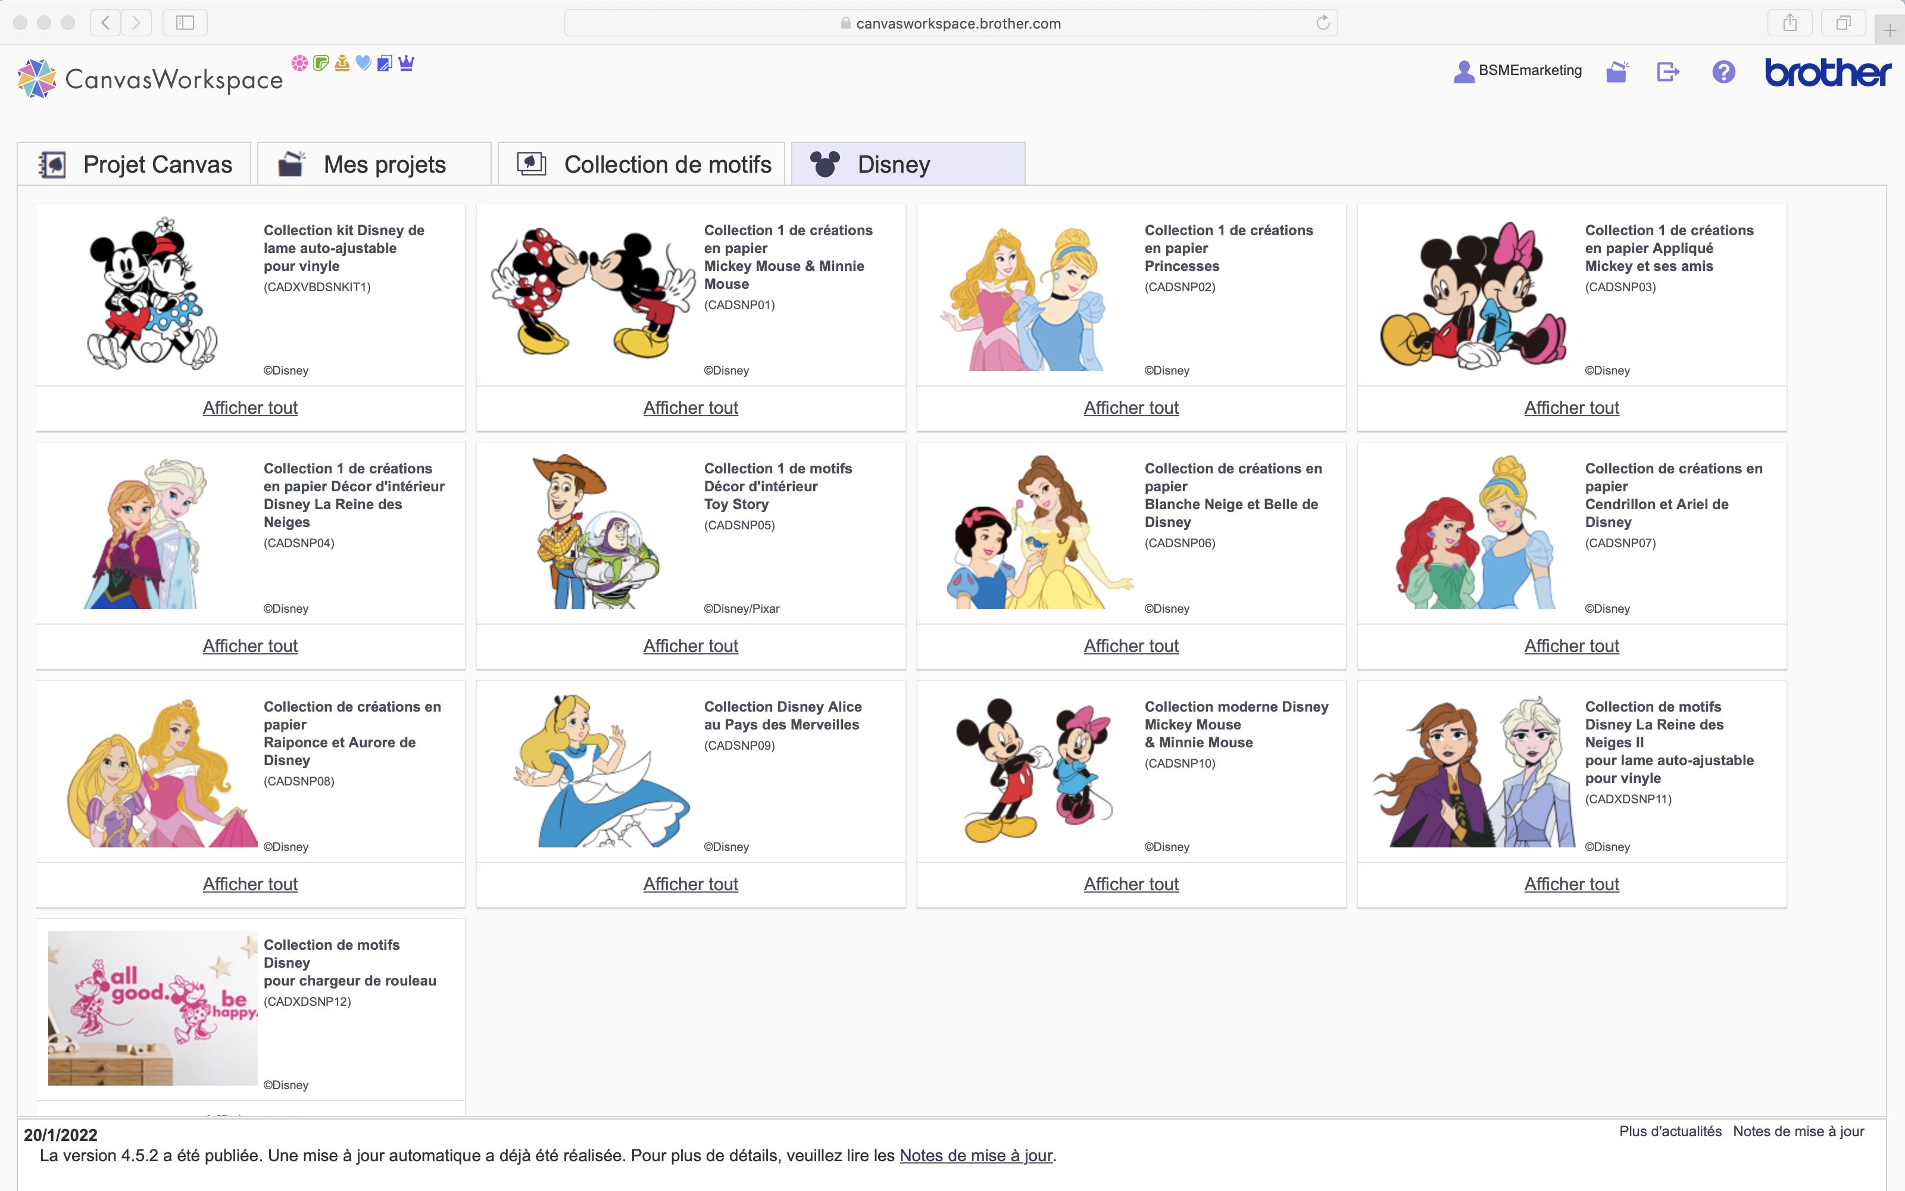Click Afficher tout for La Reine des Neiges II

coord(1571,884)
